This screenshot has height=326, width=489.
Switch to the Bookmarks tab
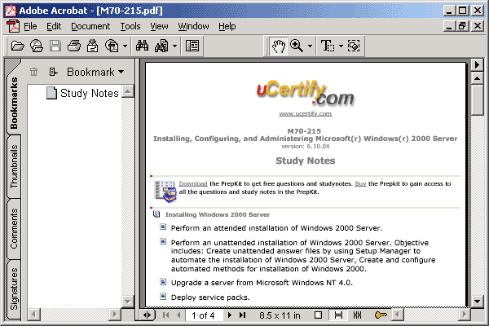coord(14,103)
